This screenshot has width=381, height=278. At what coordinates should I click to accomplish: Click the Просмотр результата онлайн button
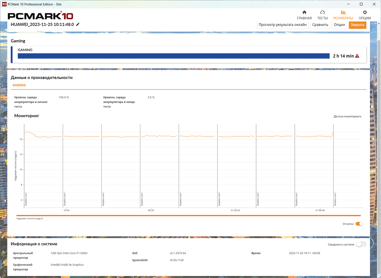283,25
